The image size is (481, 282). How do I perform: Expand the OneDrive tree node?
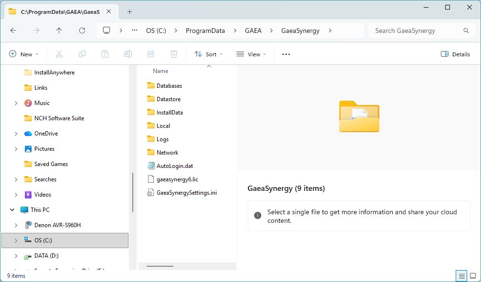tap(16, 134)
